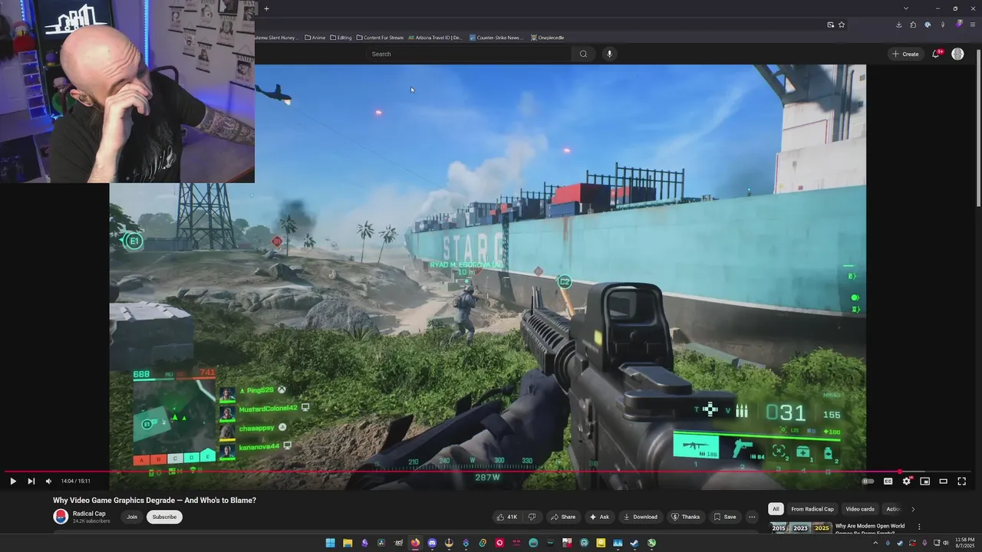Viewport: 982px width, 552px height.
Task: Open Arizona Travel ID bookmark
Action: point(435,38)
